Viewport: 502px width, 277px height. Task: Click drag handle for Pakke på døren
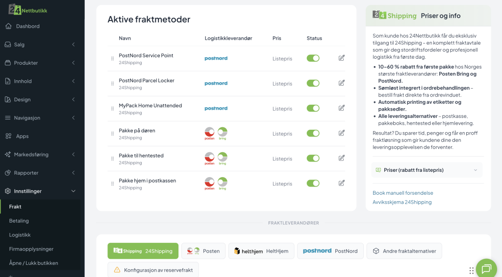[112, 134]
